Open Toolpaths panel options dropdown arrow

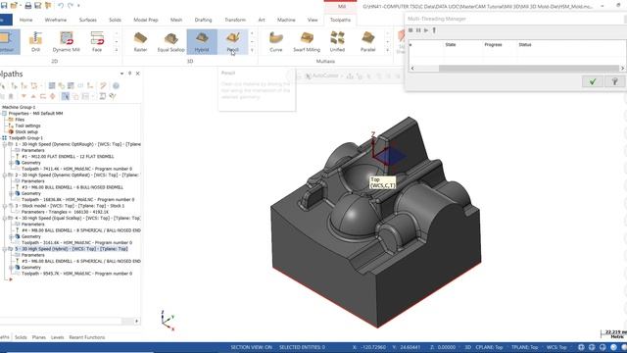(121, 74)
